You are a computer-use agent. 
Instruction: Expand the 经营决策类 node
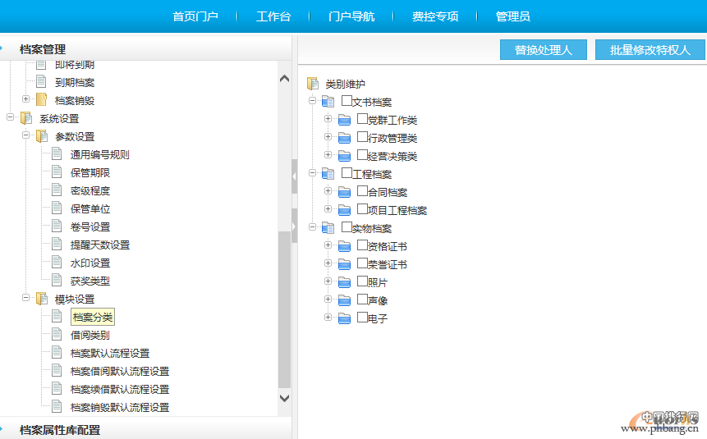(x=328, y=154)
